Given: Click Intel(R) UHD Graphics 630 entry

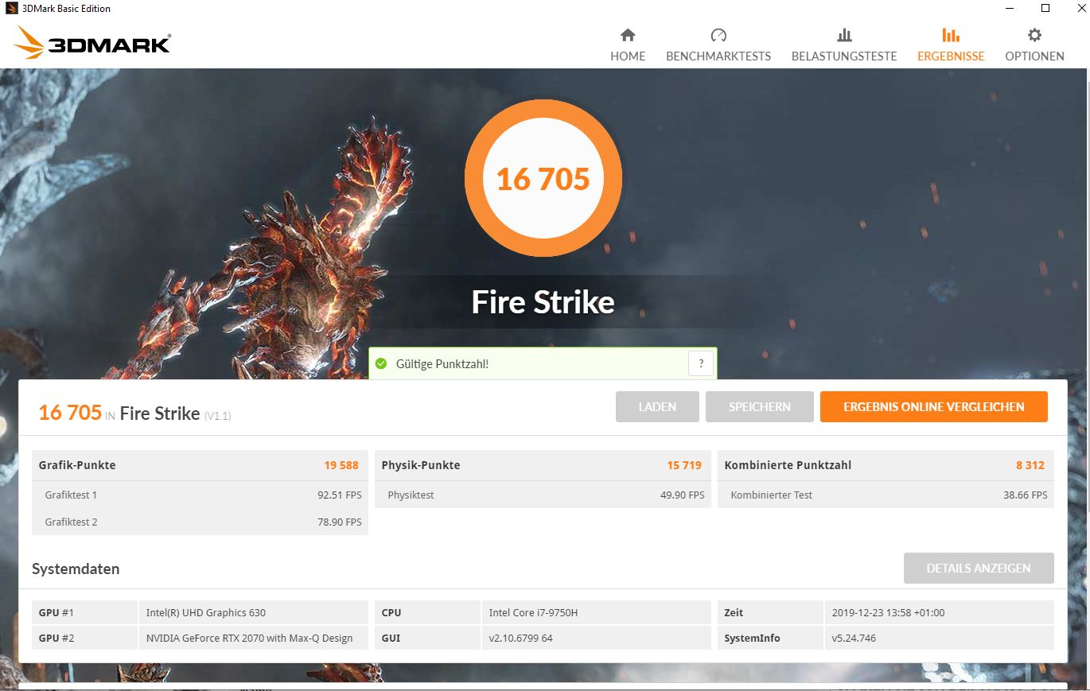Looking at the screenshot, I should (x=206, y=612).
